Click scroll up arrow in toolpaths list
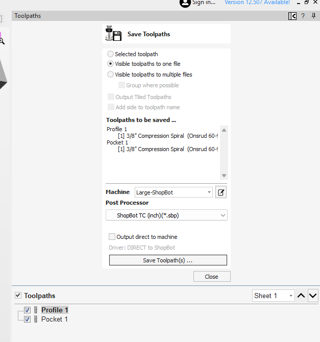 pyautogui.click(x=224, y=130)
